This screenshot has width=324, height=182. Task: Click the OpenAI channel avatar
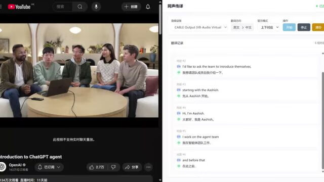[3, 167]
